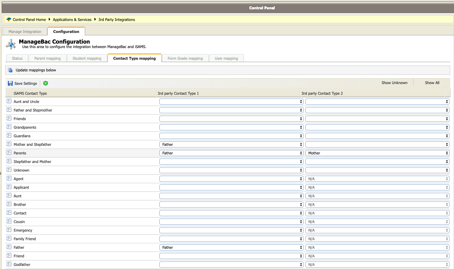
Task: Open the Status tab
Action: click(17, 58)
